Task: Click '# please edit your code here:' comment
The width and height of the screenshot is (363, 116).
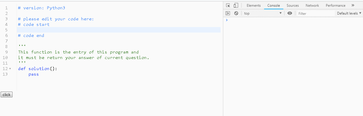Action: 56,19
